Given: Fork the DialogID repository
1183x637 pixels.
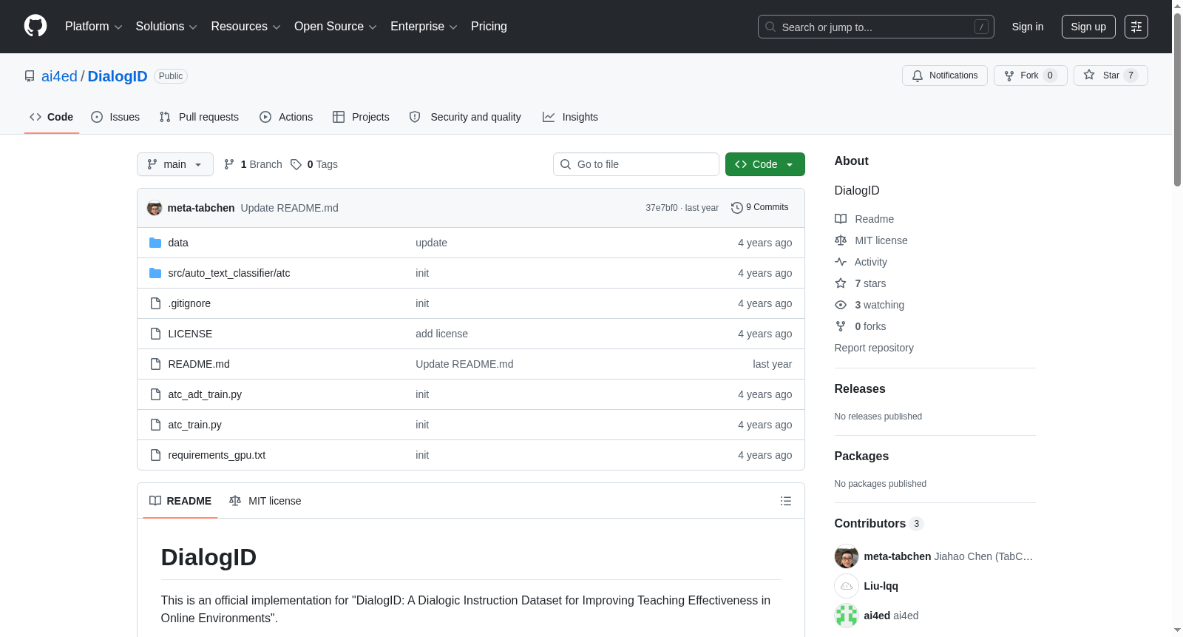Looking at the screenshot, I should pyautogui.click(x=1031, y=75).
